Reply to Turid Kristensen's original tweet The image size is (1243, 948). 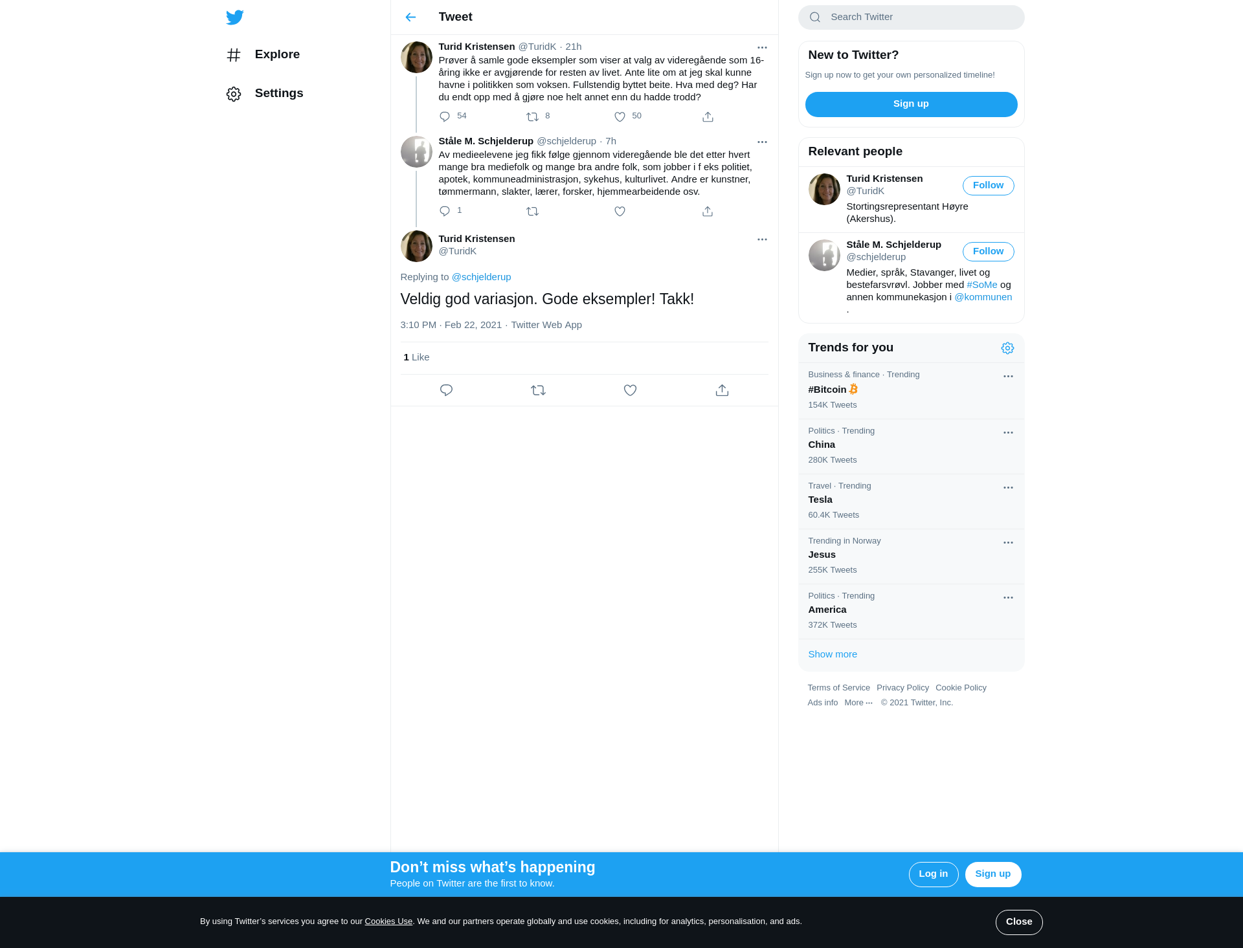[445, 116]
